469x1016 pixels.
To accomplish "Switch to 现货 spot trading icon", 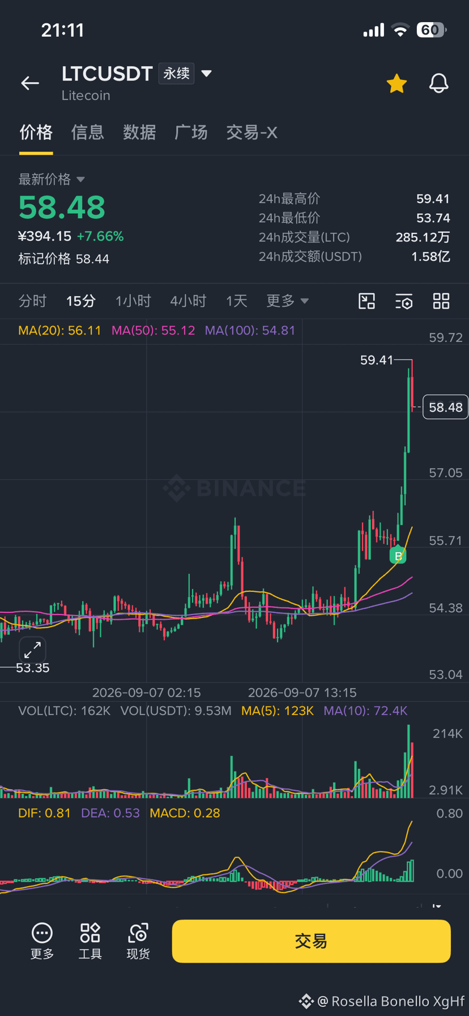I will tap(138, 941).
